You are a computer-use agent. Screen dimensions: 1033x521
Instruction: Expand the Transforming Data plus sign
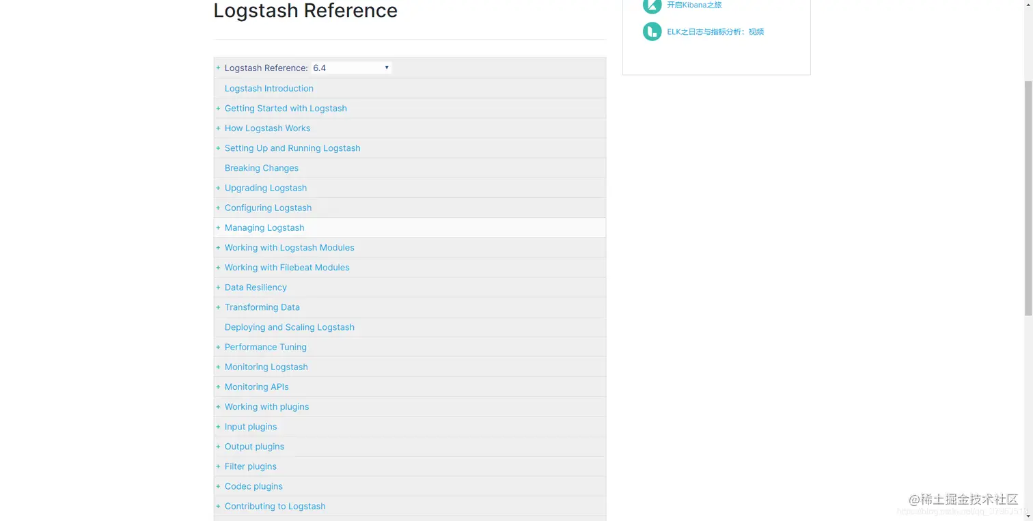[218, 307]
